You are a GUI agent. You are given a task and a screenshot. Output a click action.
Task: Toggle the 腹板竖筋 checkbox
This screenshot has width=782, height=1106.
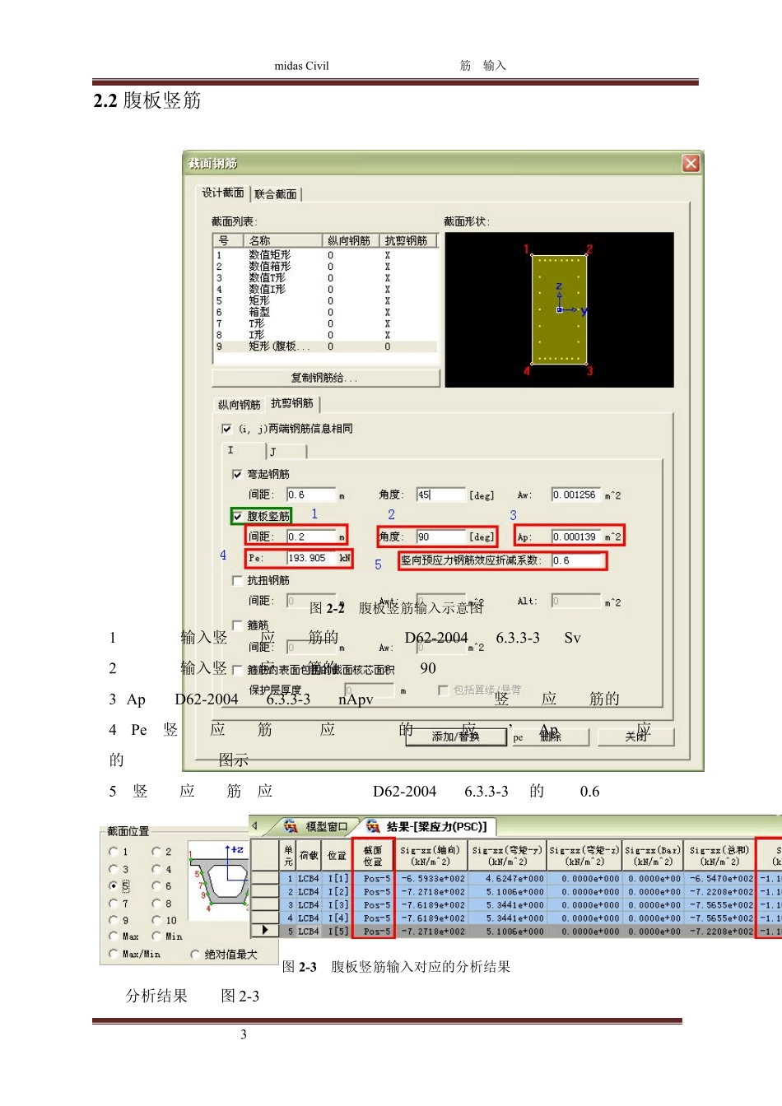(238, 516)
